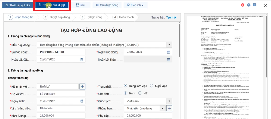
Task: Select Nghỉ việc radio button
Action: (152, 86)
